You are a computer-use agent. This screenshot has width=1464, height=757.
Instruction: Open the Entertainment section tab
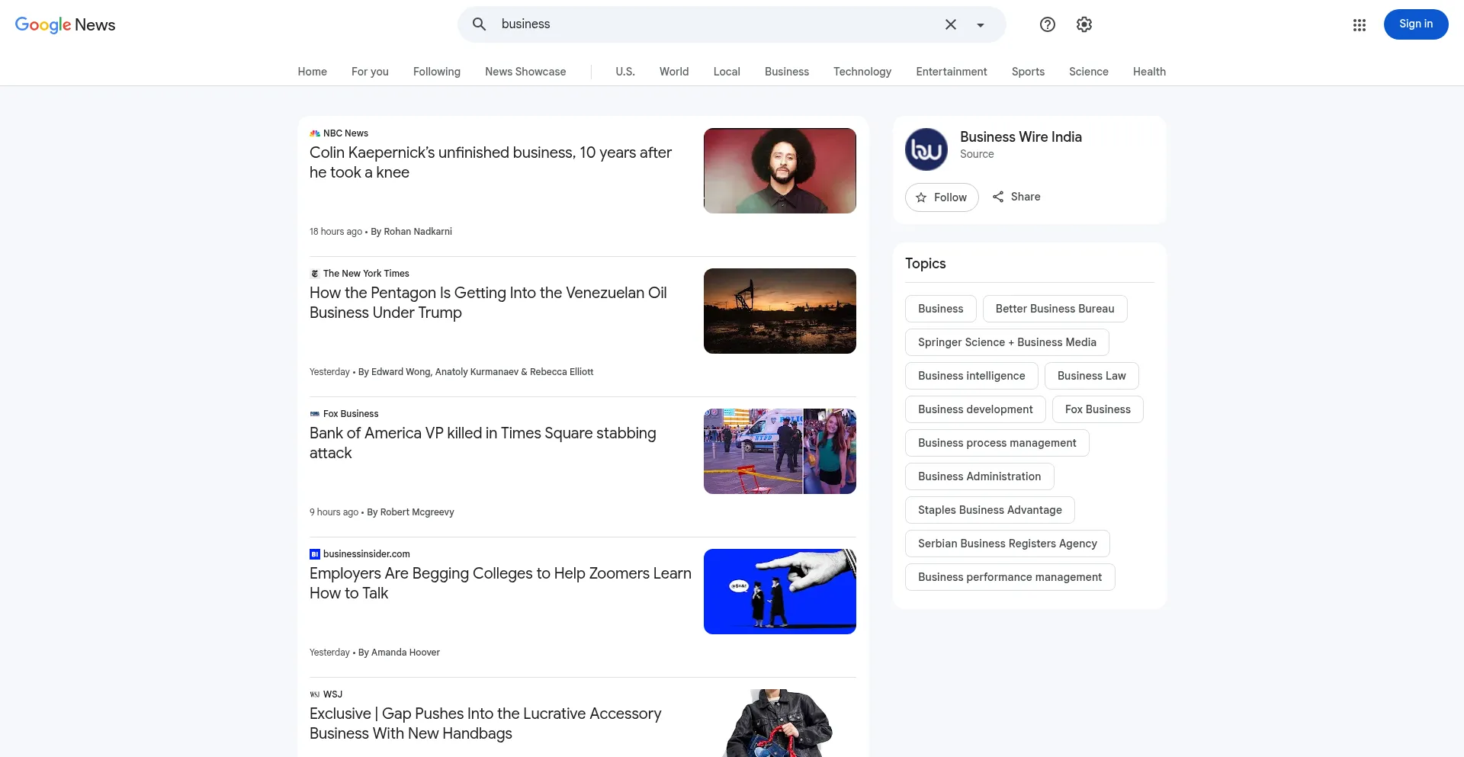coord(952,72)
